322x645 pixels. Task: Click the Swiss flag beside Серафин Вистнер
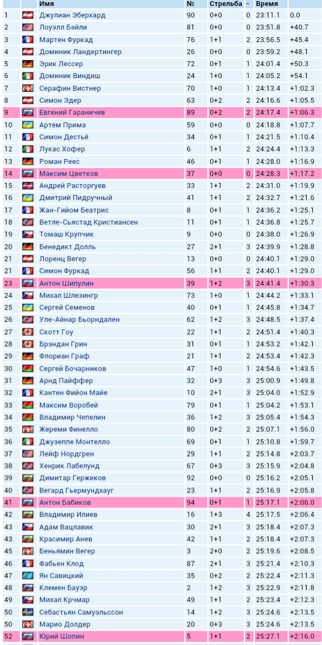[x=28, y=89]
